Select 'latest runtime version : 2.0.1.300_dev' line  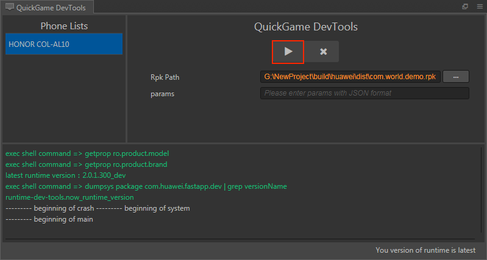tap(66, 175)
